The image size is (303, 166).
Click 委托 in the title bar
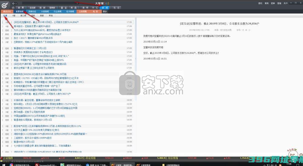[x=260, y=3]
